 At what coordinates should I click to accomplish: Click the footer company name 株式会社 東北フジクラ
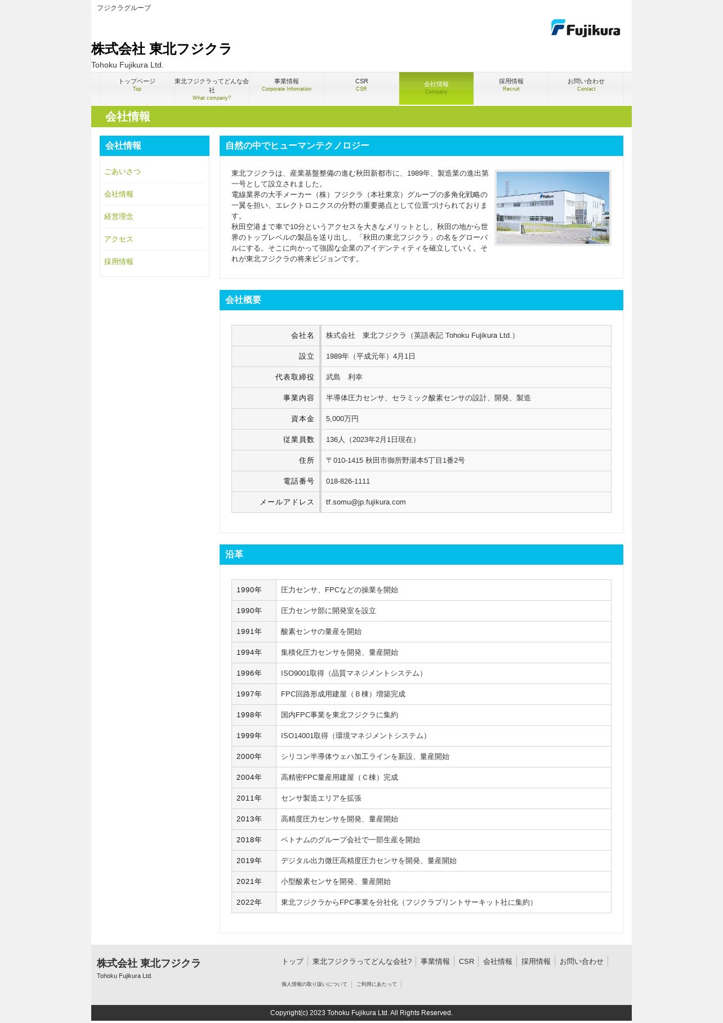(149, 963)
